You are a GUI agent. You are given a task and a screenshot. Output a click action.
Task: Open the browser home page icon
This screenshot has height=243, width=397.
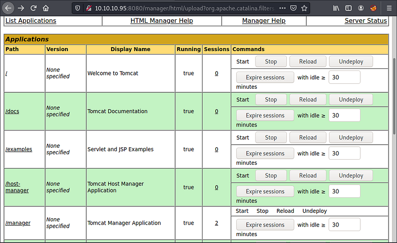46,8
